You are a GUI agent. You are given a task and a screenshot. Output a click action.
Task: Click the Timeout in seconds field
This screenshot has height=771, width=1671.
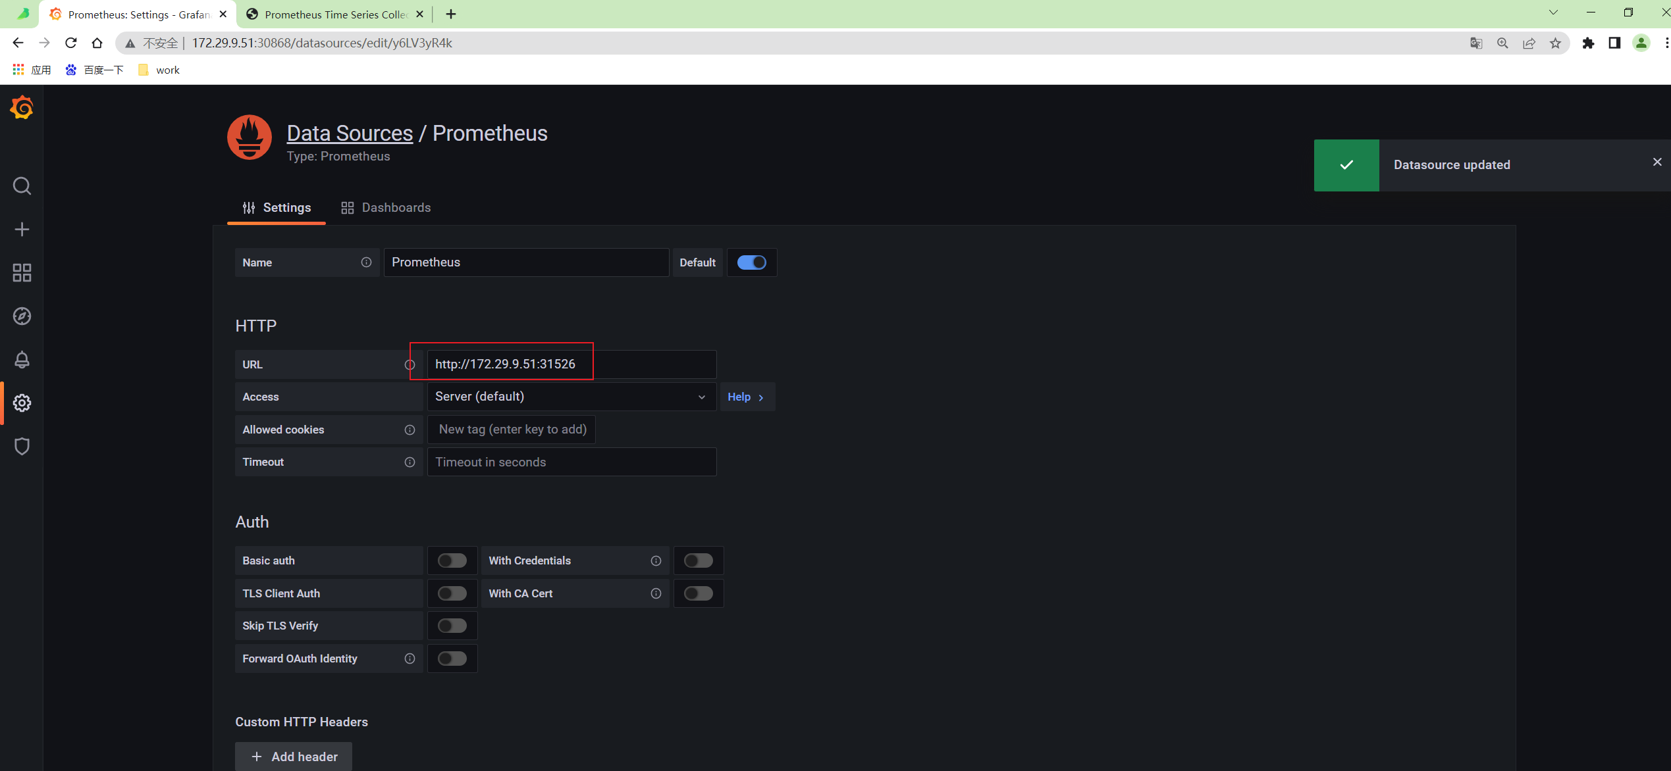tap(571, 462)
